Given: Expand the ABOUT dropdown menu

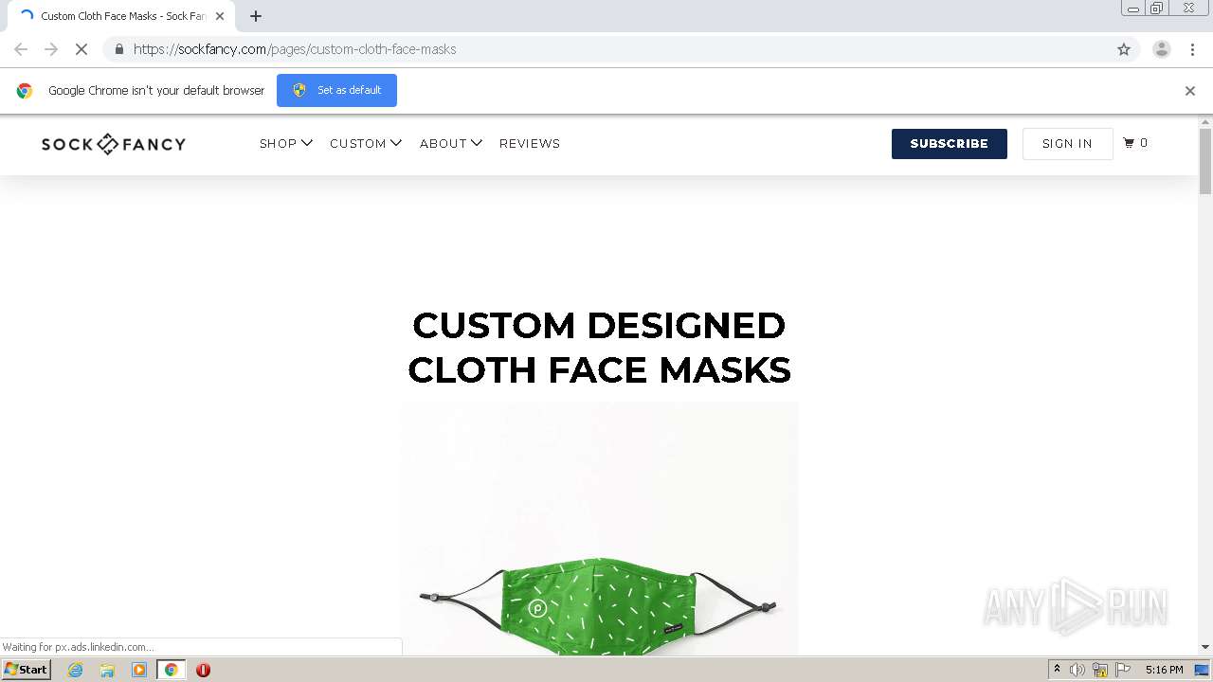Looking at the screenshot, I should point(451,144).
